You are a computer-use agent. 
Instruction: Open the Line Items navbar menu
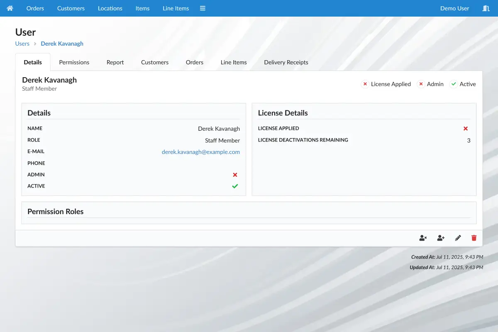pyautogui.click(x=176, y=8)
